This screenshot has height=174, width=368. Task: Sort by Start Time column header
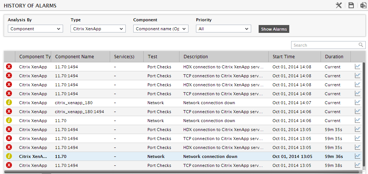click(294, 57)
